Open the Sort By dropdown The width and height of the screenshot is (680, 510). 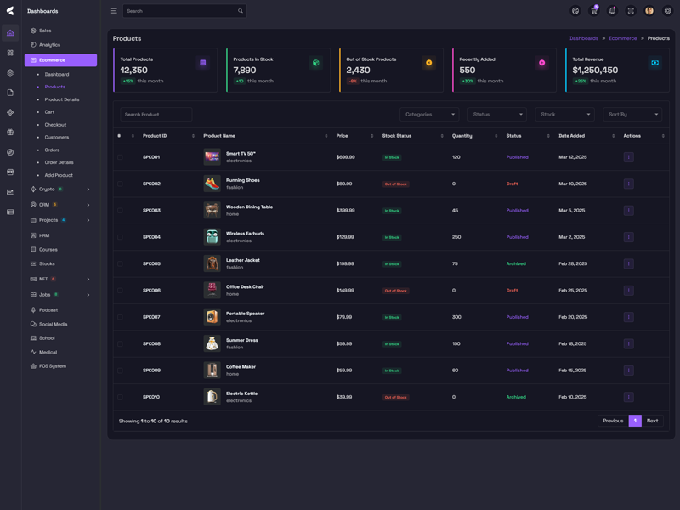632,114
